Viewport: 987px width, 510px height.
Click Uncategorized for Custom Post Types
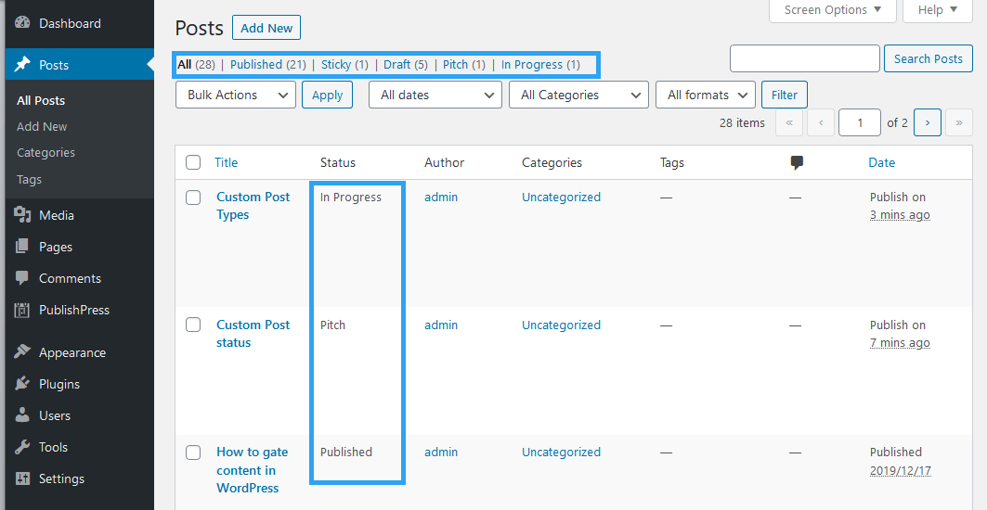point(561,198)
